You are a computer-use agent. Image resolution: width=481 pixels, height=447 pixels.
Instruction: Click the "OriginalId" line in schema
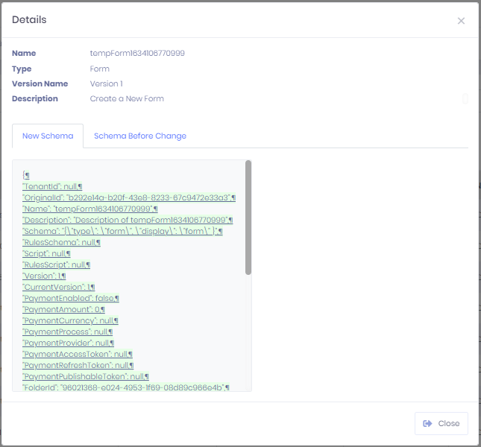(128, 197)
